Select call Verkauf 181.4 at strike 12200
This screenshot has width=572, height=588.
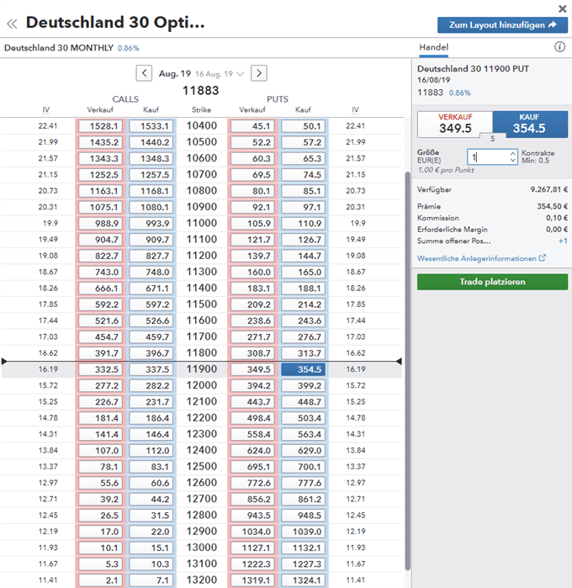pos(101,418)
